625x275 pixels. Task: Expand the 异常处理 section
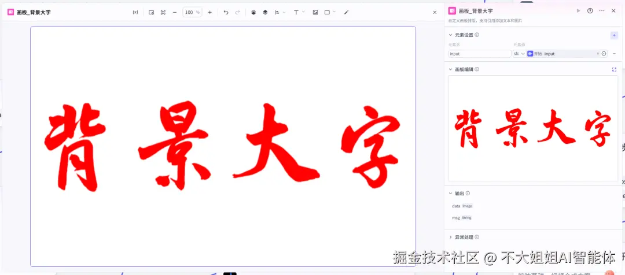click(450, 237)
